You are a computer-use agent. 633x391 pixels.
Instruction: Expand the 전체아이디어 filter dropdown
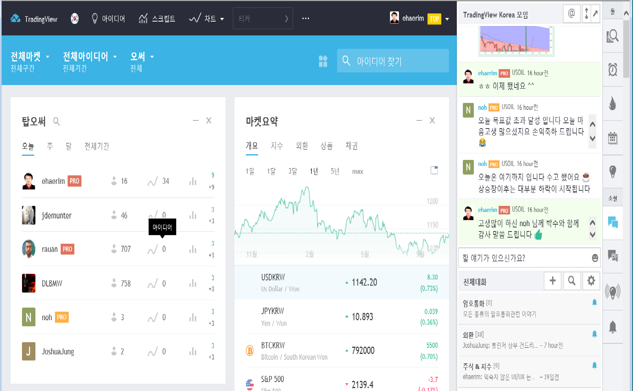pyautogui.click(x=90, y=57)
